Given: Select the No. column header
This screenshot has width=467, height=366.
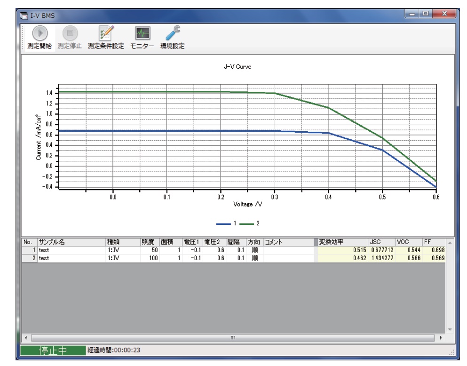Looking at the screenshot, I should [30, 242].
